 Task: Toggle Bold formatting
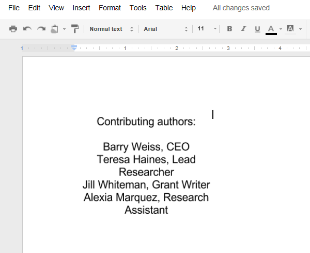229,29
